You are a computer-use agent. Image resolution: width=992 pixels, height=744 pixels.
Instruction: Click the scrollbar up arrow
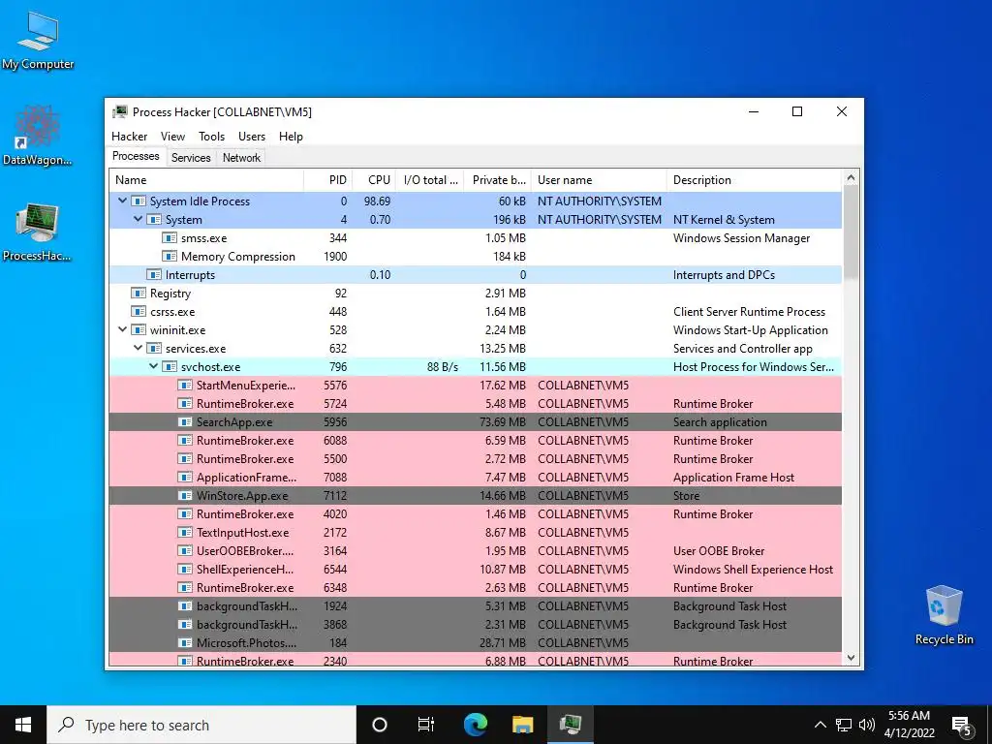(x=851, y=178)
